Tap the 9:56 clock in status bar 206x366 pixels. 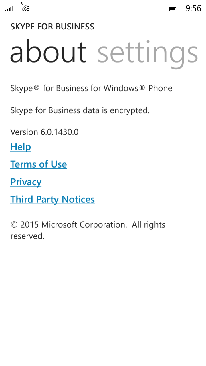click(193, 9)
